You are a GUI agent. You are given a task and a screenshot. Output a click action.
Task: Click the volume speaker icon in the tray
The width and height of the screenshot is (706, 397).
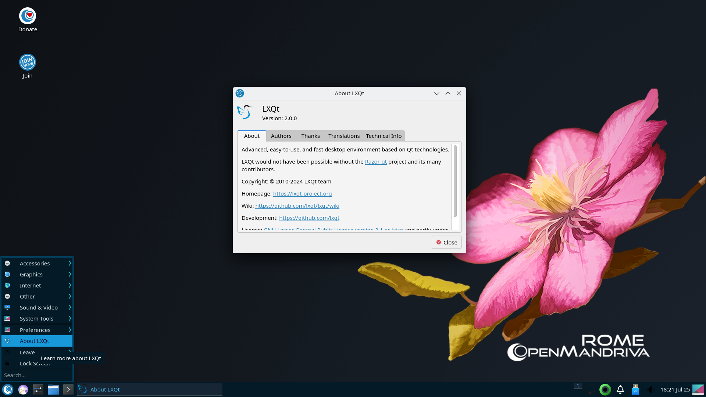(650, 390)
